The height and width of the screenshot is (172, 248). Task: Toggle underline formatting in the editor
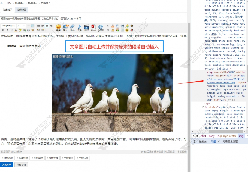click(11, 30)
